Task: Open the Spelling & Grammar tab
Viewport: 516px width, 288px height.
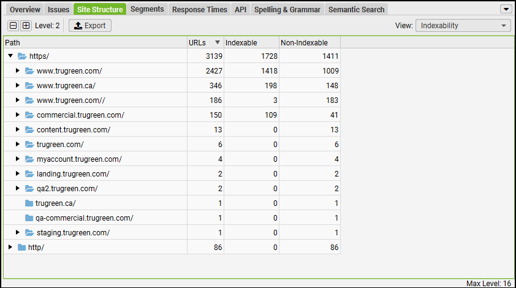Action: pyautogui.click(x=287, y=10)
